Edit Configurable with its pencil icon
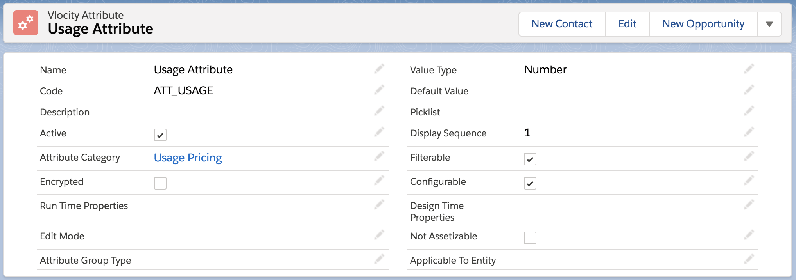This screenshot has width=796, height=280. 749,181
